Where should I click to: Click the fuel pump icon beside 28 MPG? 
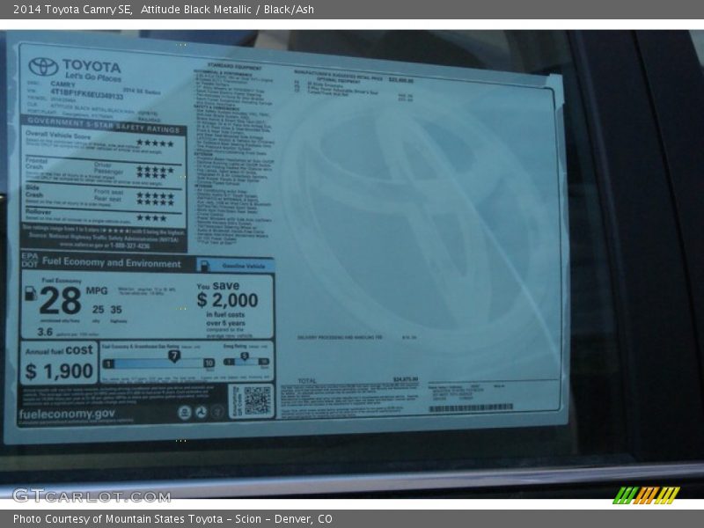(31, 293)
